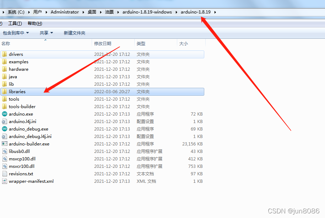Screen dimensions: 325x218
Task: Click the drivers folder icon
Action: coord(4,54)
